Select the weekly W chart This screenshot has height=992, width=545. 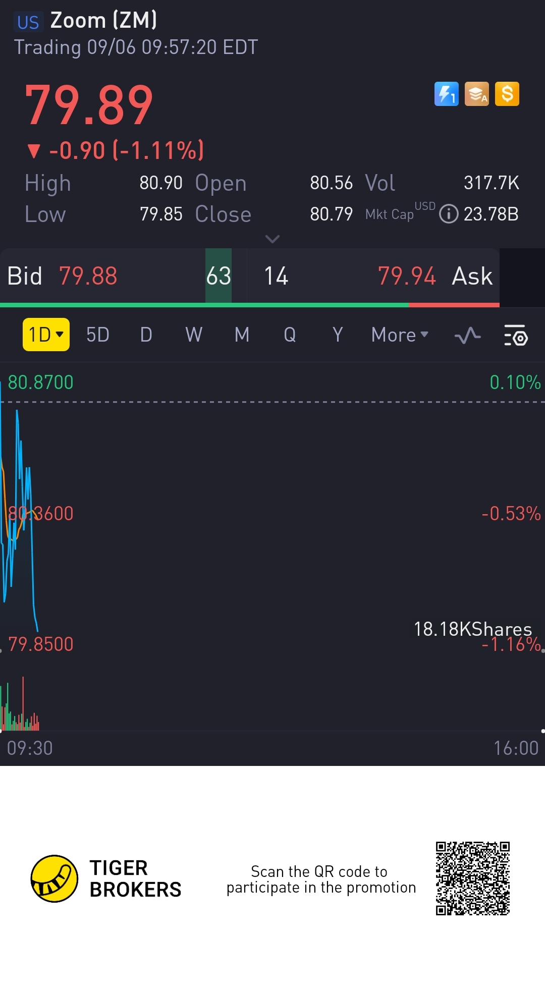(194, 335)
